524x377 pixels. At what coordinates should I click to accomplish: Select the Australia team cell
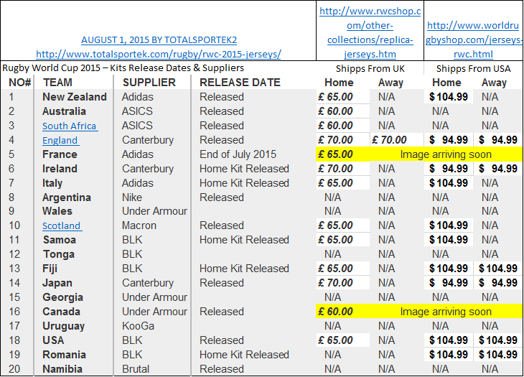point(64,111)
